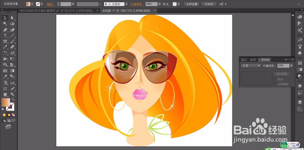The image size is (304, 150).
Task: Set fill mode to Gradient
Action: 9,115
